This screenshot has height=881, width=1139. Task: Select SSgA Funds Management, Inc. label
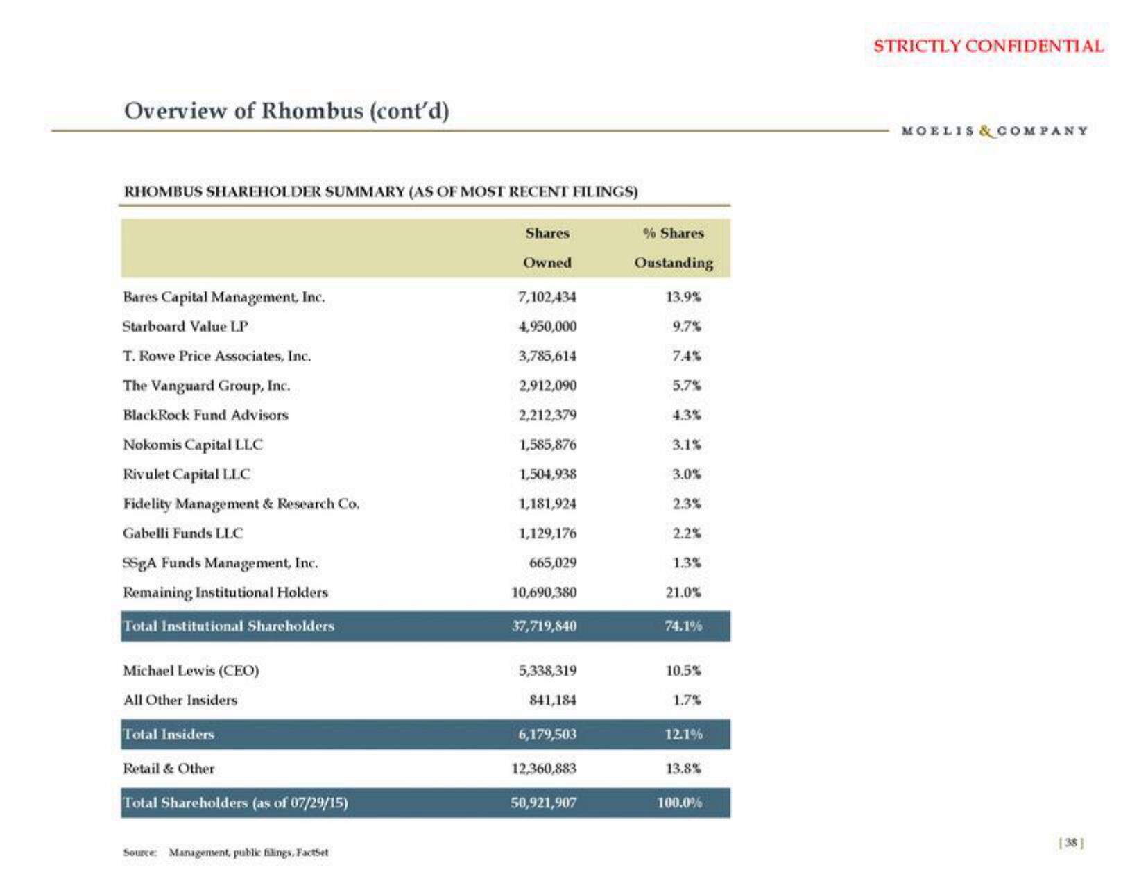pos(220,563)
